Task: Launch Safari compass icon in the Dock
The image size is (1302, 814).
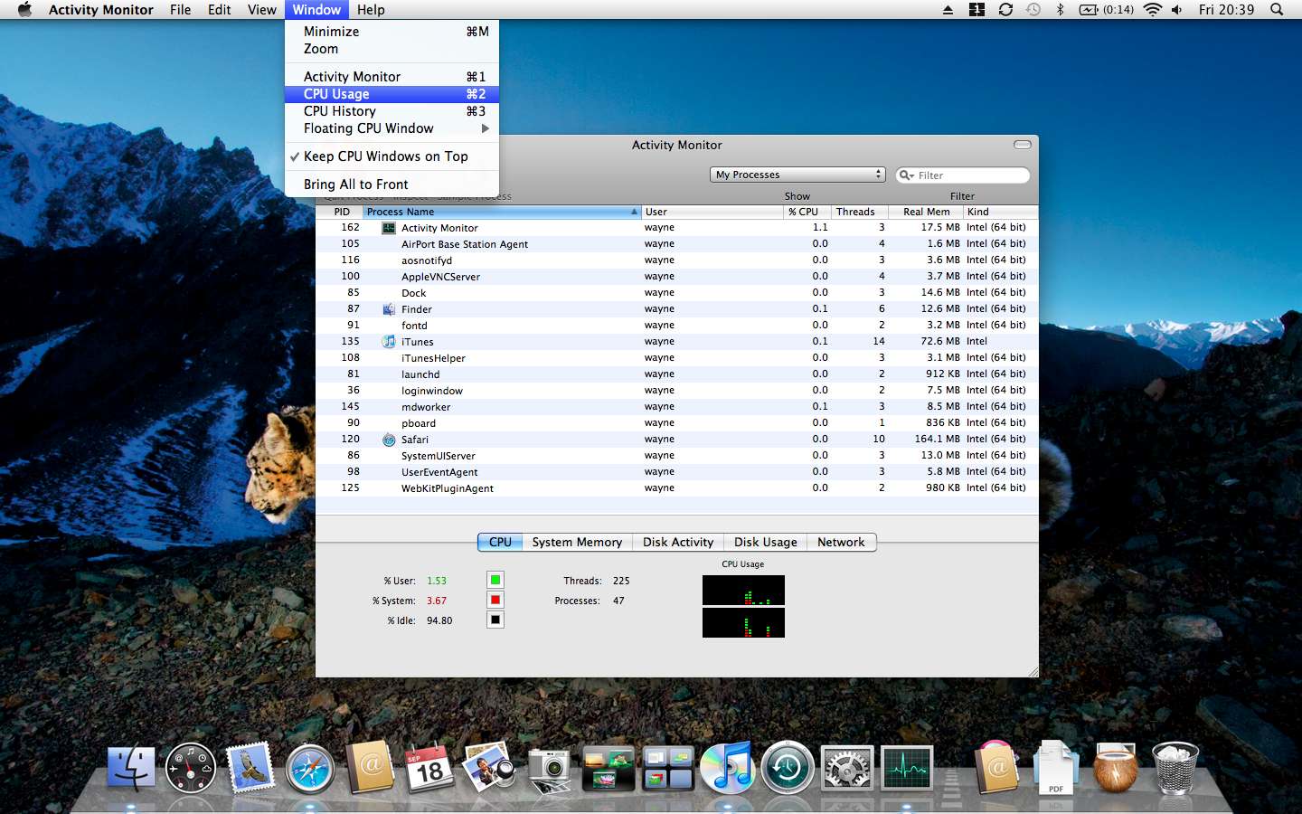Action: tap(310, 769)
